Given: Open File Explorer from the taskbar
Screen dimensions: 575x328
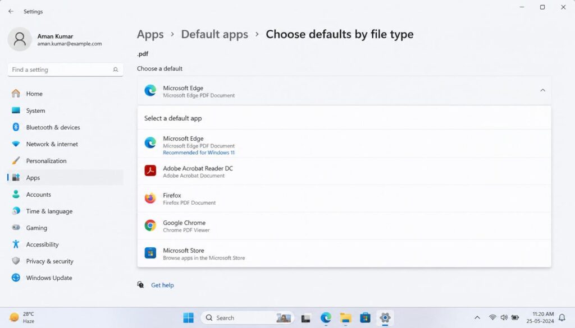Looking at the screenshot, I should [345, 318].
